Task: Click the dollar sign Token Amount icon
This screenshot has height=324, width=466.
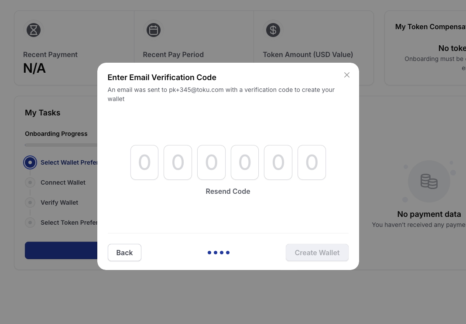Action: [273, 30]
